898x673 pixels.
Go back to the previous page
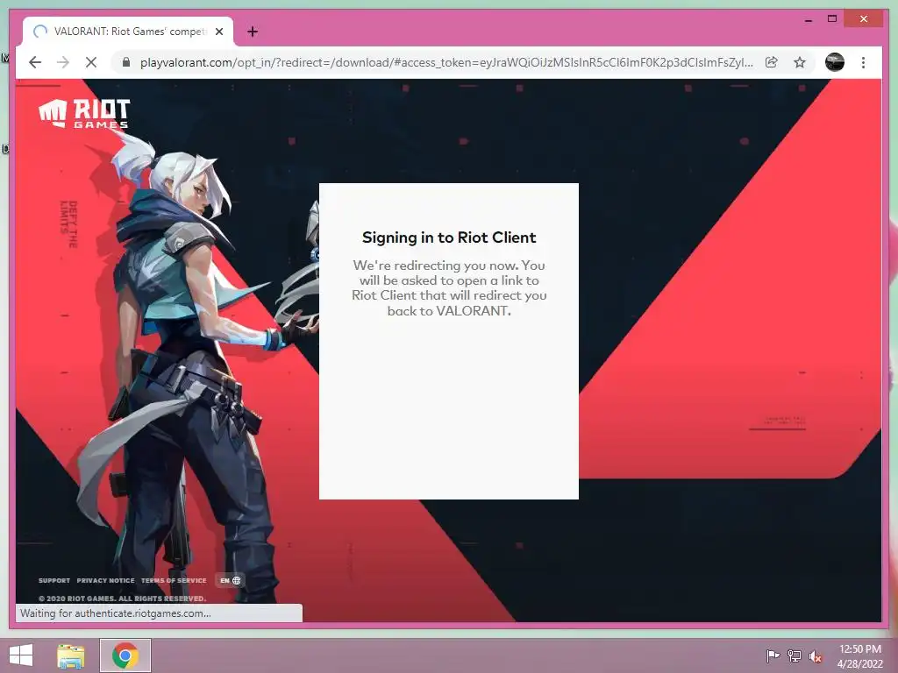pos(35,62)
